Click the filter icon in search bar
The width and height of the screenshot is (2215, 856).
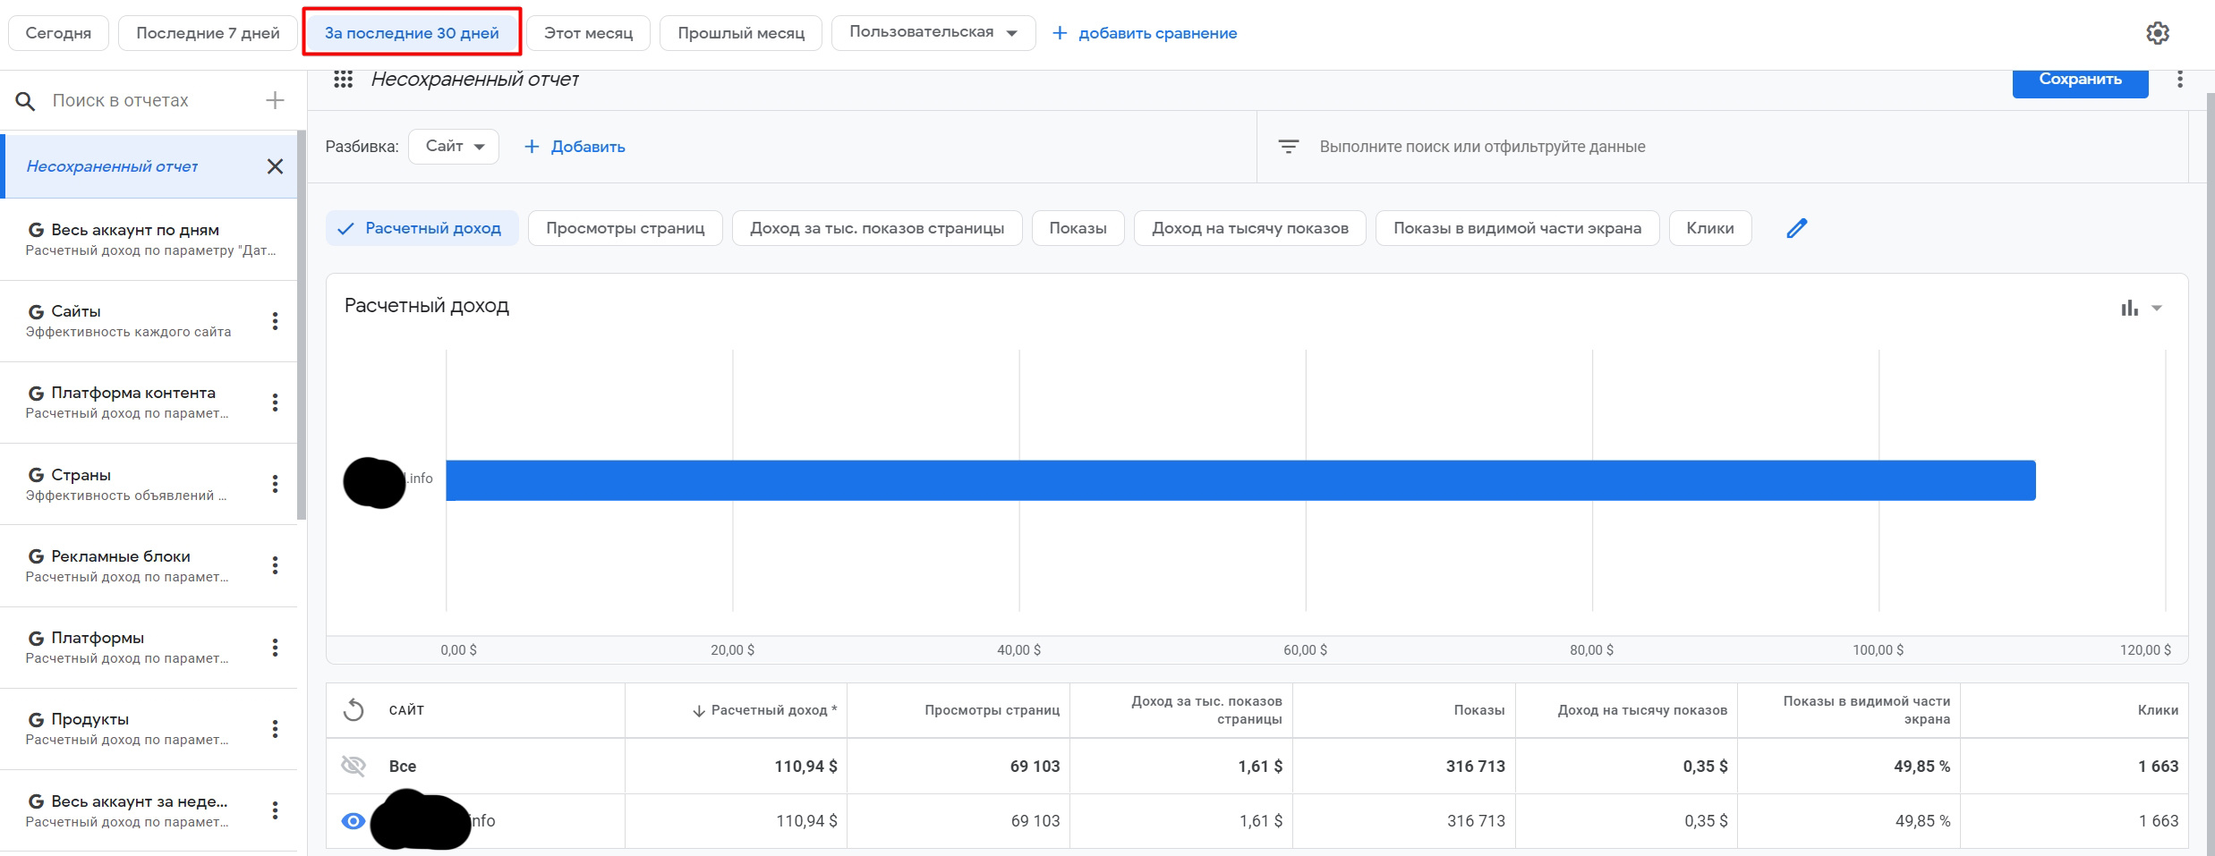[x=1288, y=147]
